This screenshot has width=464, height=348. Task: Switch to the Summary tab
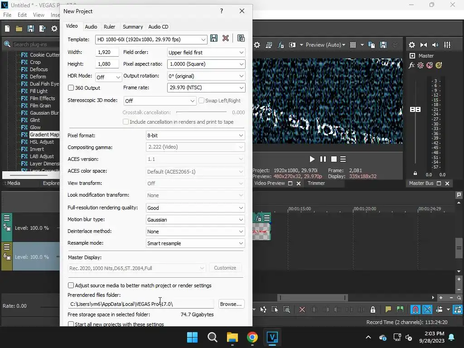pyautogui.click(x=133, y=27)
